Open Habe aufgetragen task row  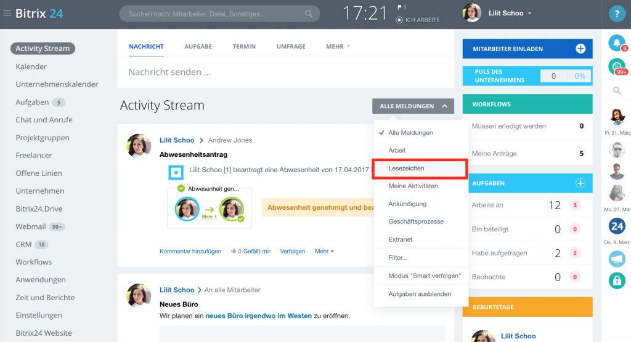[527, 253]
